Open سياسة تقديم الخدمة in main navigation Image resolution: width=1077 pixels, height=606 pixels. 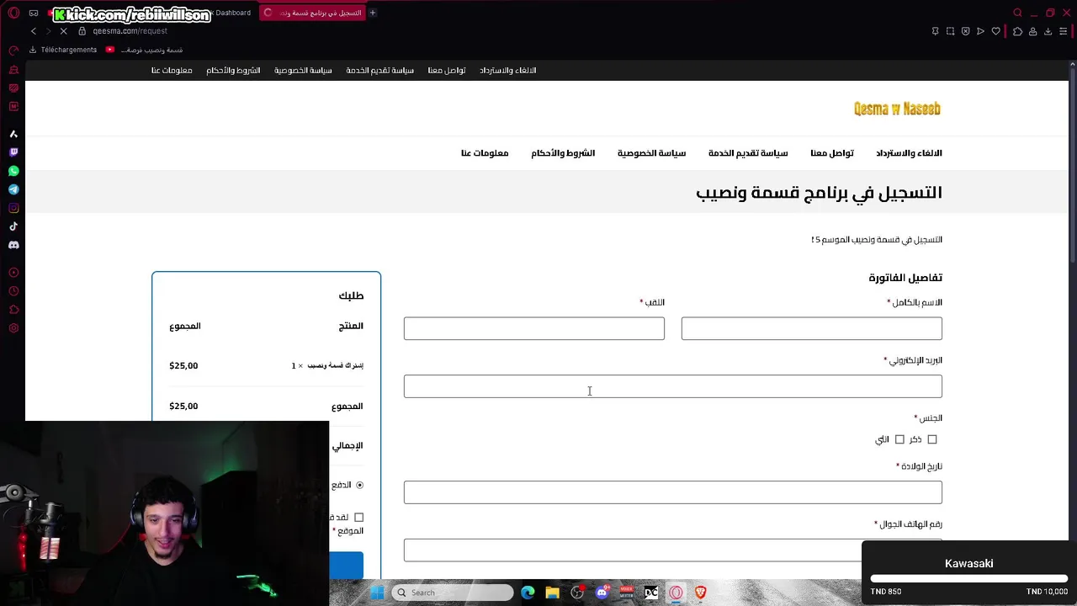(748, 153)
